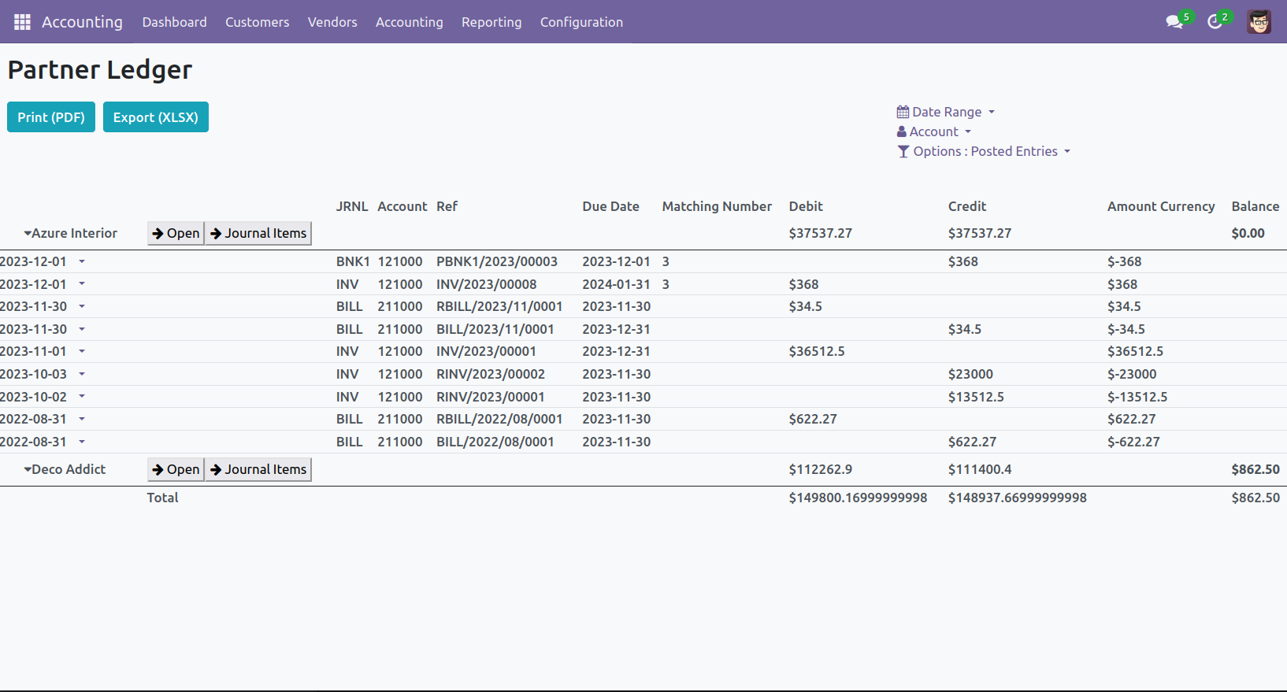
Task: Click the calendar icon beside Date Range
Action: point(903,112)
